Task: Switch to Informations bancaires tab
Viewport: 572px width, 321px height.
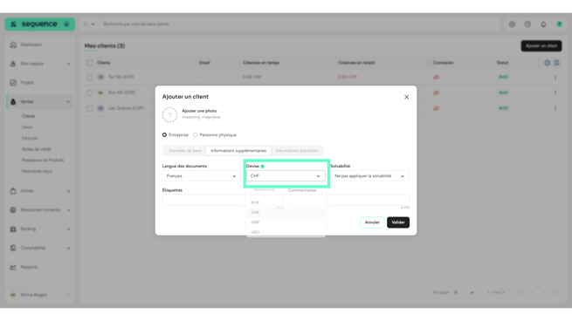Action: [x=297, y=151]
